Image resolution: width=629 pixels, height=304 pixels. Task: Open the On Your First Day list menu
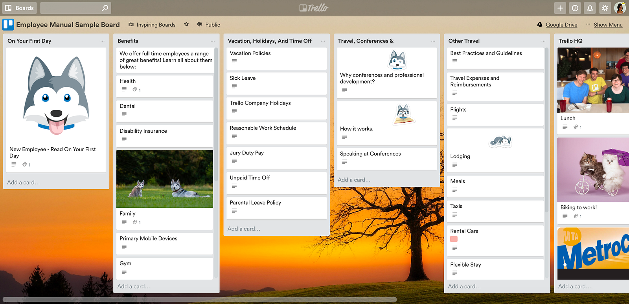tap(103, 41)
